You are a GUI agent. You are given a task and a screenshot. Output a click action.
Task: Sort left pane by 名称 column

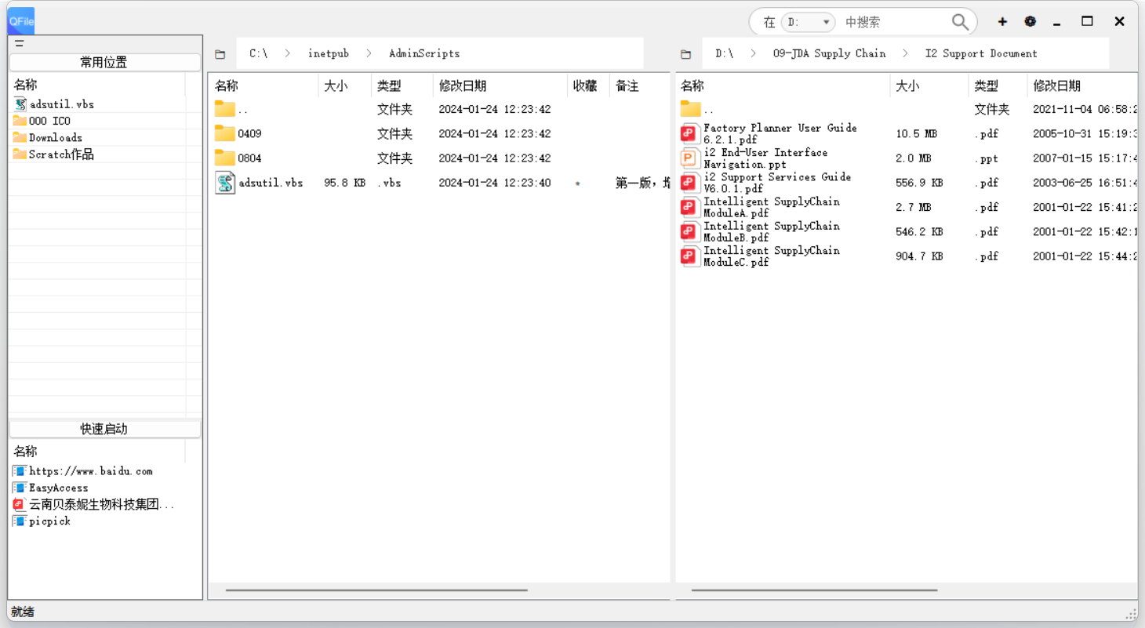pyautogui.click(x=264, y=85)
